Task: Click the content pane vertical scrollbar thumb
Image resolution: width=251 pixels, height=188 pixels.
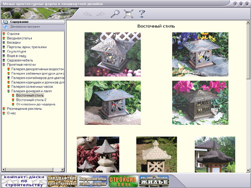Action: [x=248, y=52]
